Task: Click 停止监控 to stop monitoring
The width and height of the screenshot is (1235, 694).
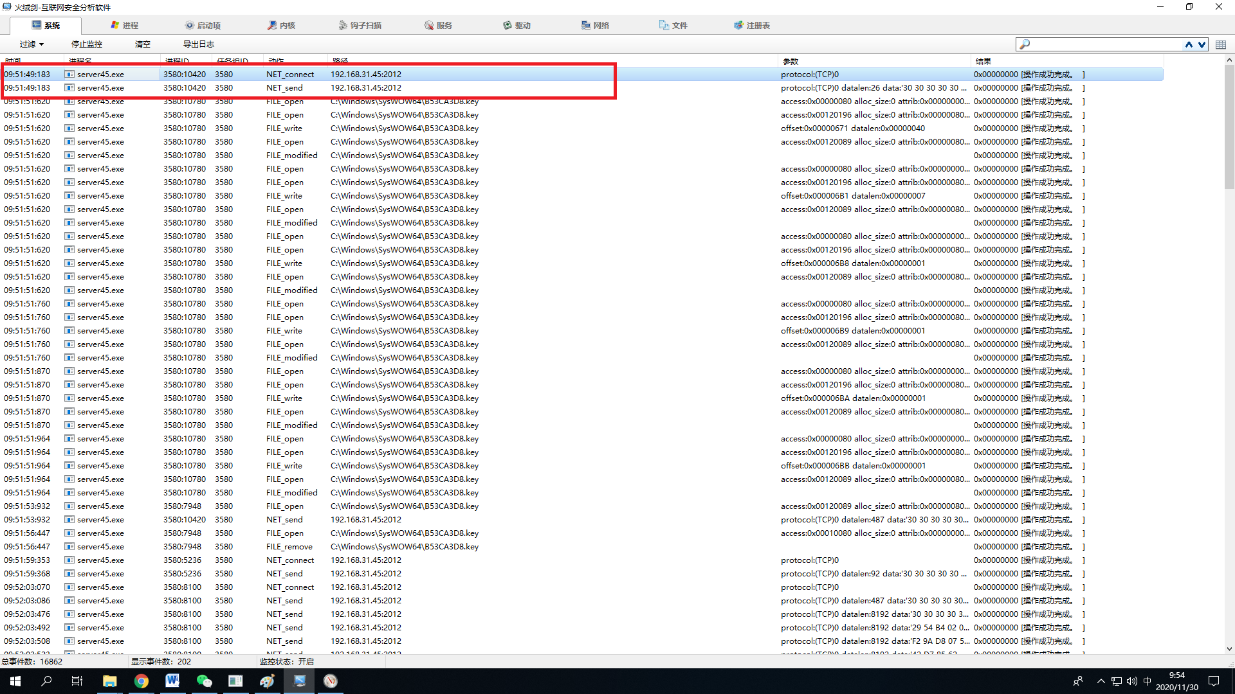Action: click(87, 44)
